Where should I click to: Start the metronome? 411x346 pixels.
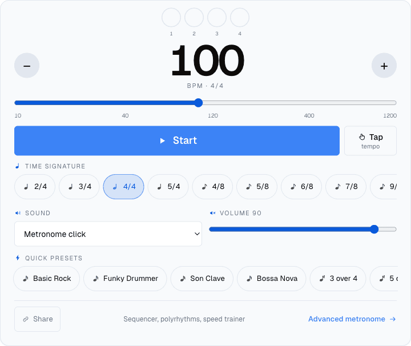[177, 140]
